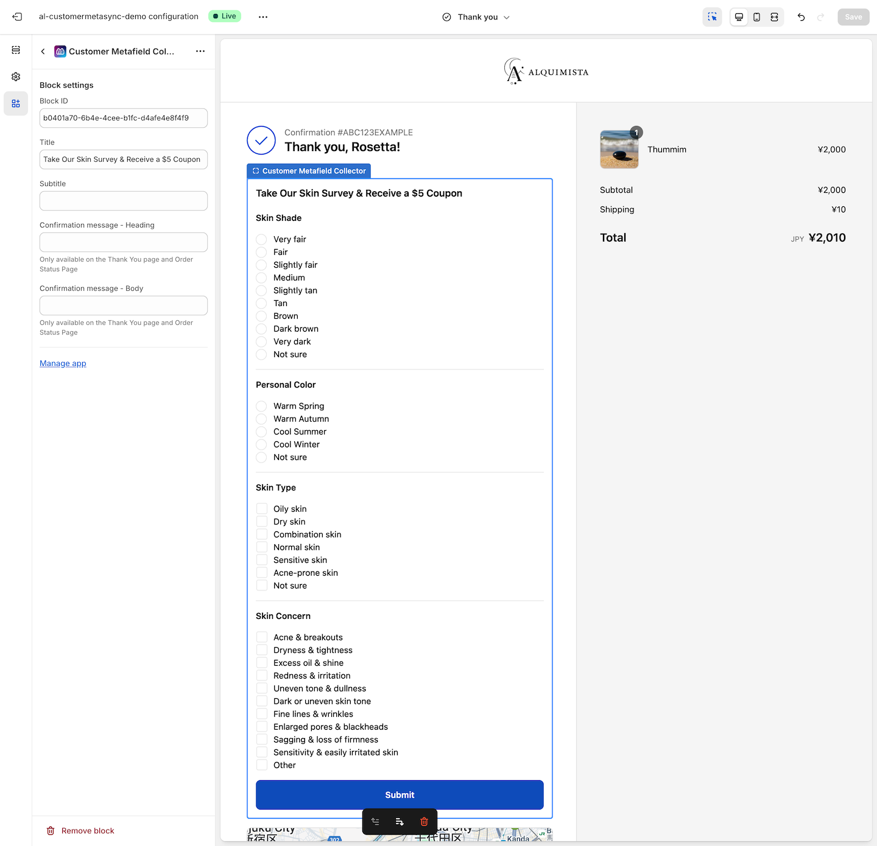Viewport: 877px width, 846px height.
Task: Go back from Customer Metafield Collector panel
Action: tap(43, 52)
